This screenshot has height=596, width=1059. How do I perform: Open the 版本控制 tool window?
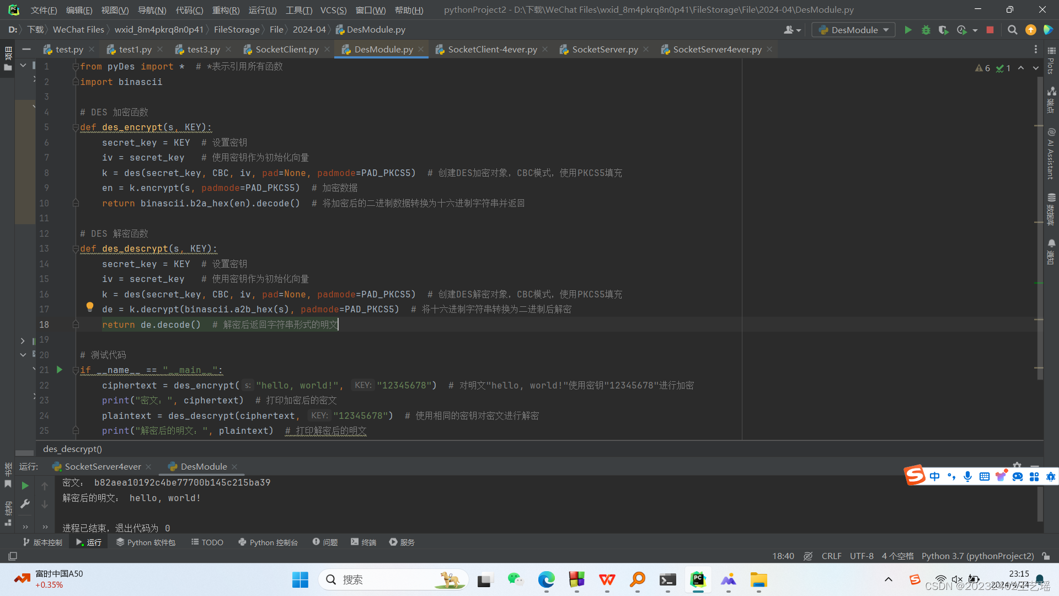(x=42, y=542)
